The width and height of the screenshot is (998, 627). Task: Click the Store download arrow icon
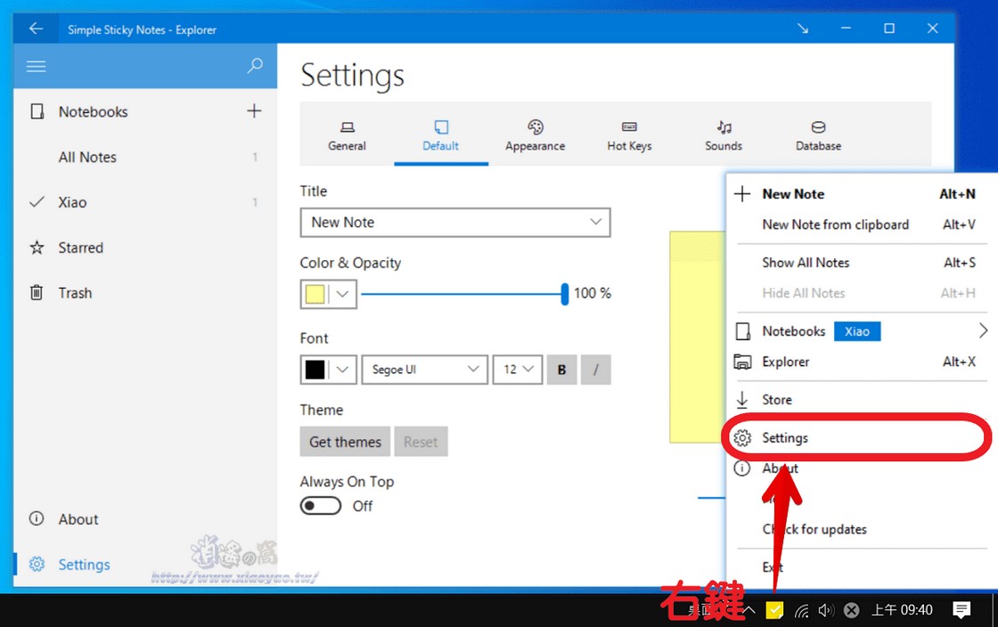pos(742,399)
